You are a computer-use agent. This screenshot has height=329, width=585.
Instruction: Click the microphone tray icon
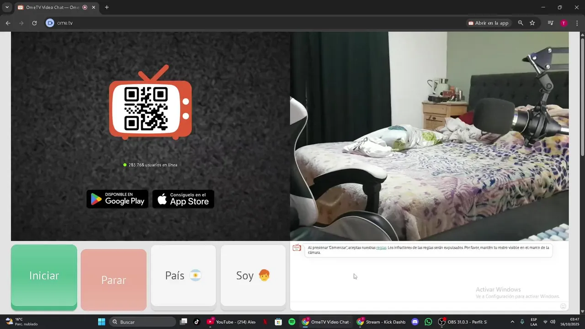click(522, 322)
